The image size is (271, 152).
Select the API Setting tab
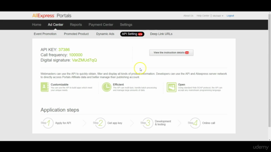[132, 34]
